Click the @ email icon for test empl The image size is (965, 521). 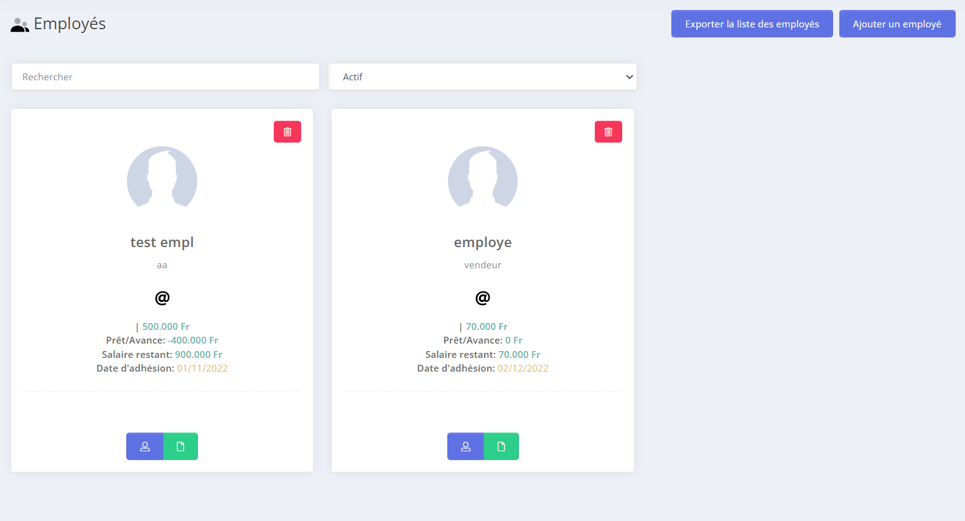(162, 298)
